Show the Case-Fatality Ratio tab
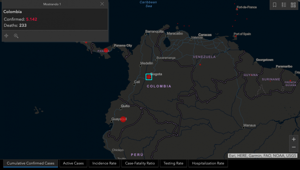Viewport: 300px width, 170px height. click(x=140, y=163)
